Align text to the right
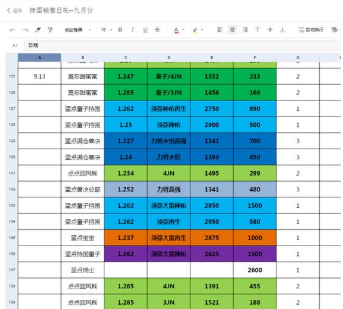This screenshot has width=343, height=309. coord(245,30)
